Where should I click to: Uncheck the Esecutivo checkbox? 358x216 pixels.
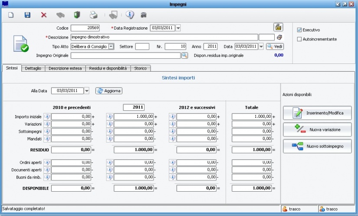tap(299, 30)
